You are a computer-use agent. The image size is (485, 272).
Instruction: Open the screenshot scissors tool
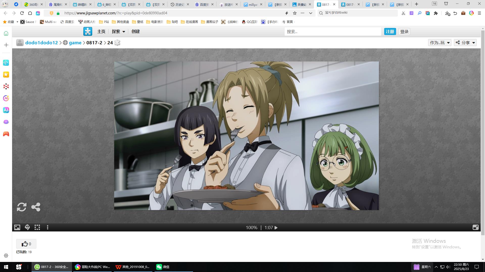(x=403, y=13)
